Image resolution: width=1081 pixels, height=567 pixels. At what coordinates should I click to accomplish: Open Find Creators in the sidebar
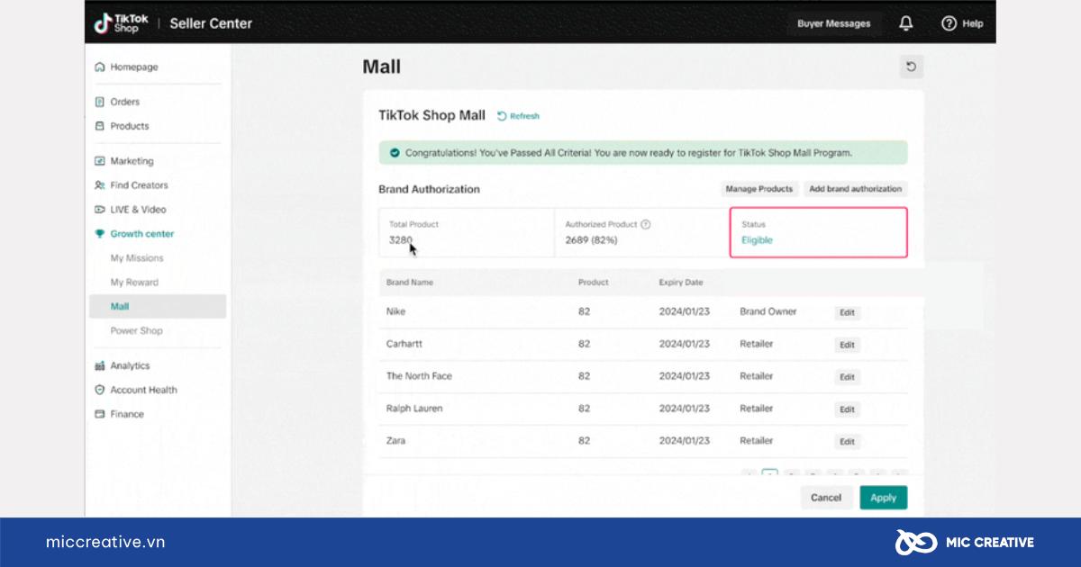pyautogui.click(x=140, y=185)
